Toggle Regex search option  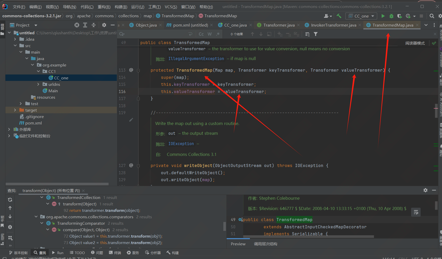(218, 34)
